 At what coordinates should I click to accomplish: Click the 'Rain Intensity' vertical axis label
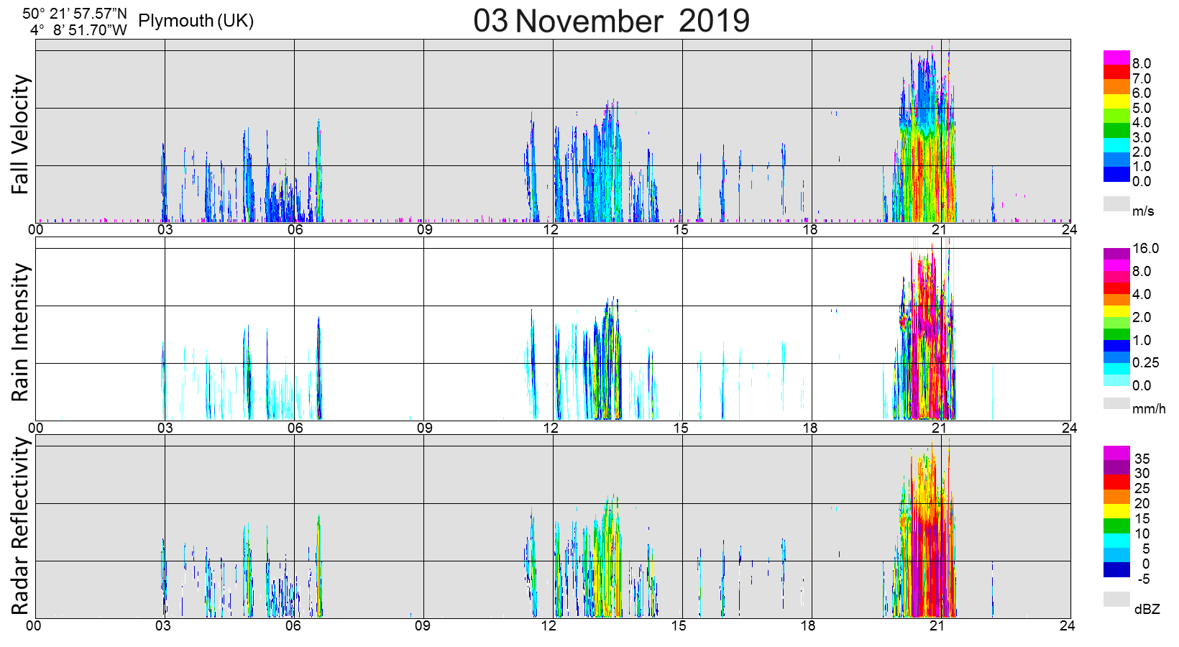(x=20, y=332)
